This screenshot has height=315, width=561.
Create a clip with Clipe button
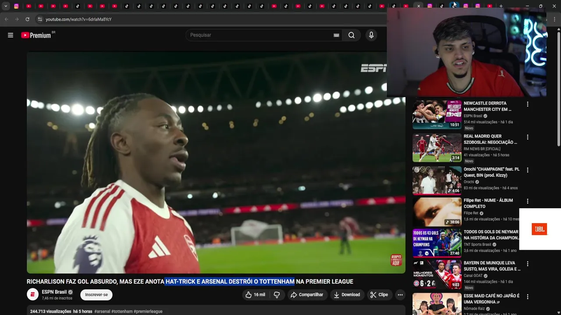click(x=379, y=295)
